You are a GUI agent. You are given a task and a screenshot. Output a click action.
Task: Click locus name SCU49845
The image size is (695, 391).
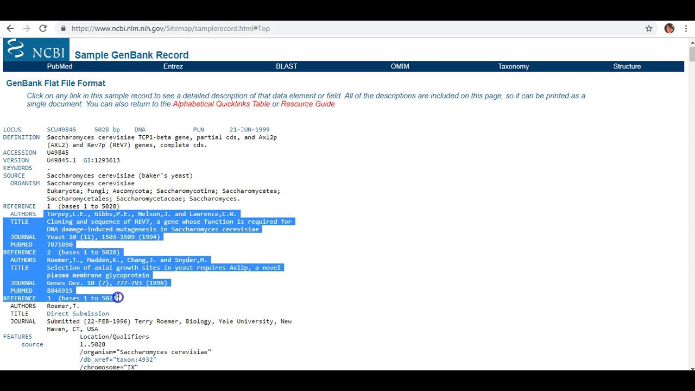61,130
